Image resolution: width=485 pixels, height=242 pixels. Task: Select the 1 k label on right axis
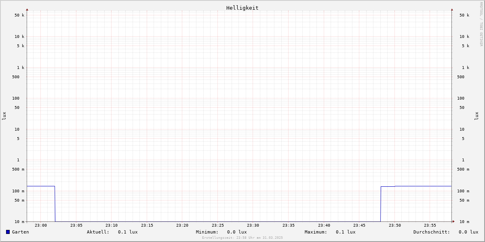466,68
